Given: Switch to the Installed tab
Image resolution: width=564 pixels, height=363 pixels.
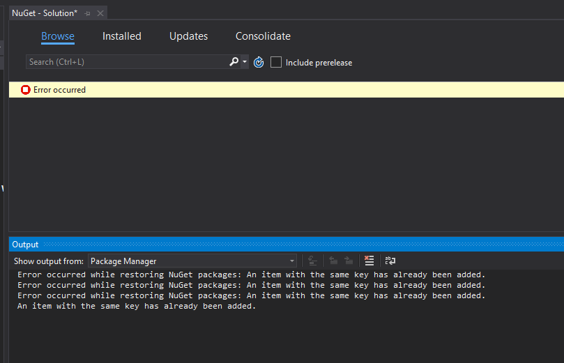Looking at the screenshot, I should (x=121, y=36).
